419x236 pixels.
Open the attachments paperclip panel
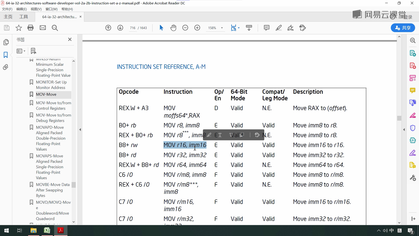[x=6, y=67]
